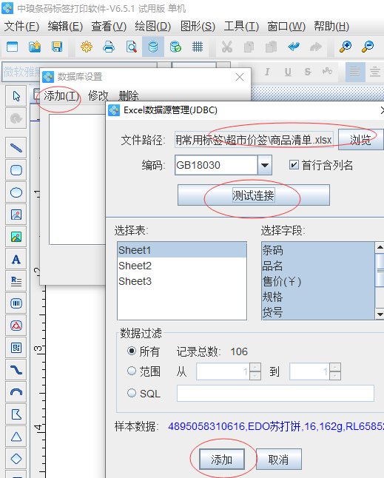Image resolution: width=384 pixels, height=478 pixels.
Task: Select the text tool A
Action: [16, 259]
